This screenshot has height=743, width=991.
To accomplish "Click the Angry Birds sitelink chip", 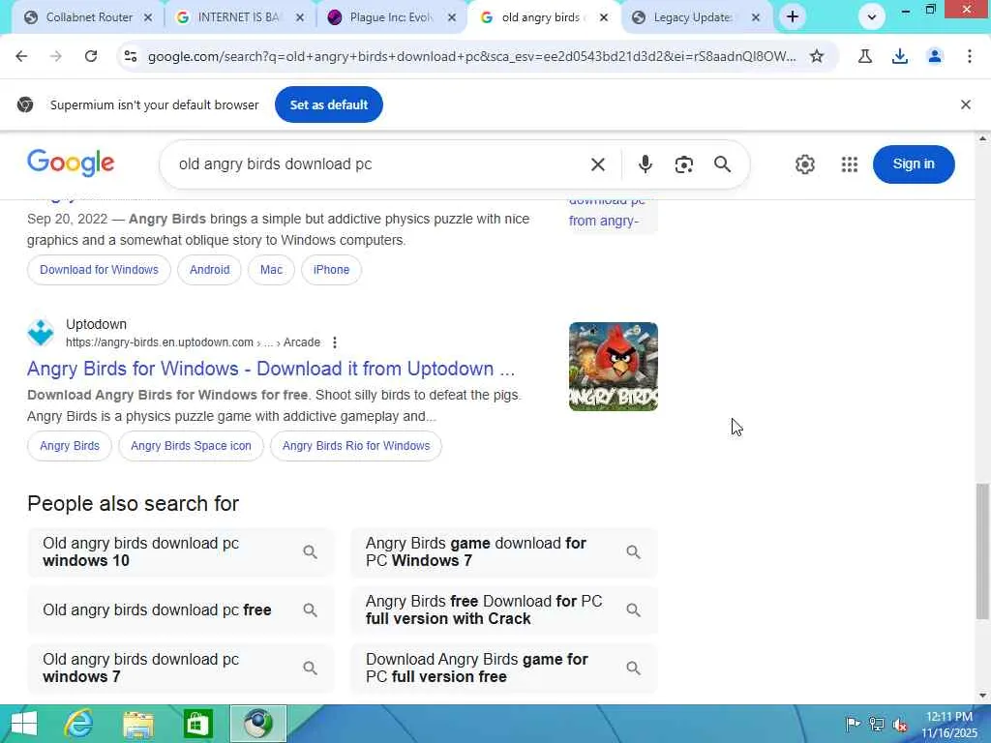I will [70, 446].
